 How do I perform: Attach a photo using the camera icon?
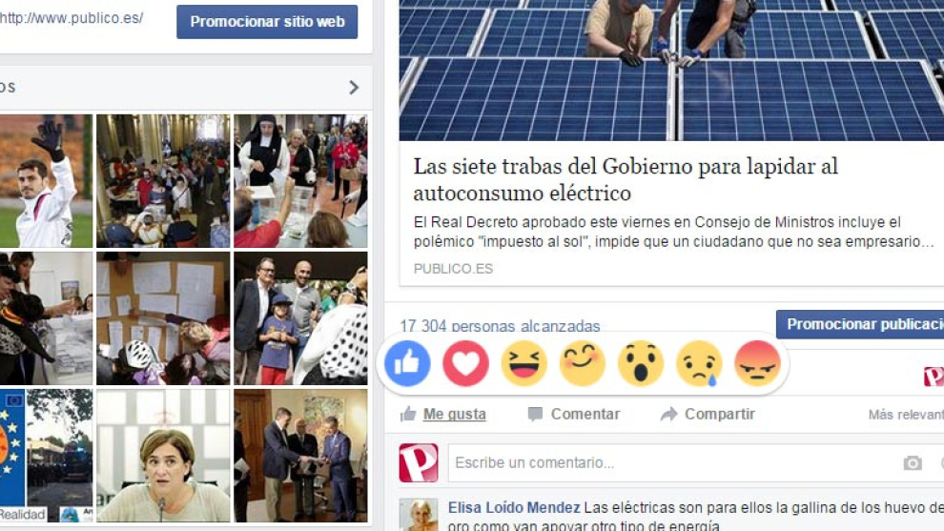(x=913, y=463)
